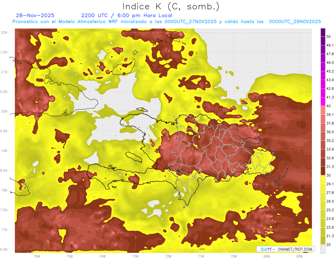Screen dimensions: 336x260
Task: Click the 19N latitude label
Action: click(5, 151)
